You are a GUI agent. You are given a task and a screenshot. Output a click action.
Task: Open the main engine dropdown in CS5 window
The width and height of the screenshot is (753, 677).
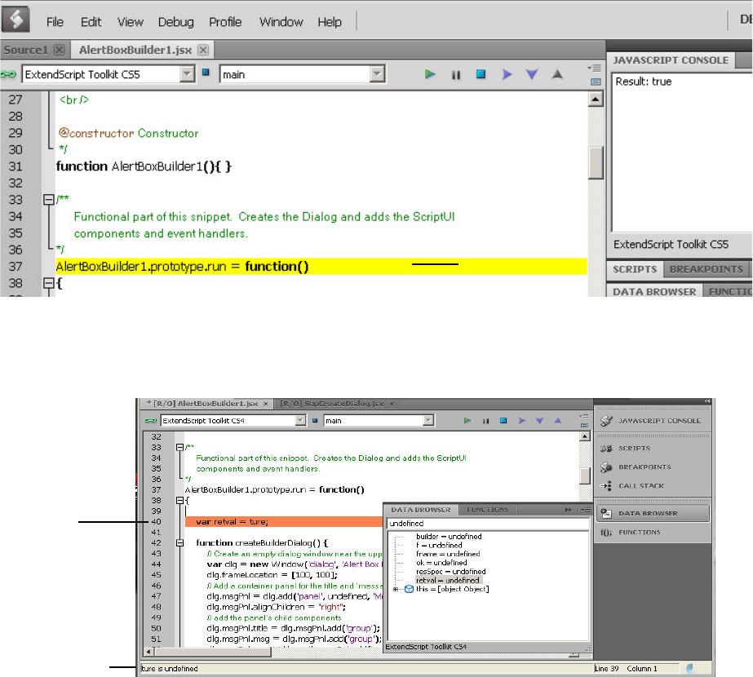pos(377,74)
